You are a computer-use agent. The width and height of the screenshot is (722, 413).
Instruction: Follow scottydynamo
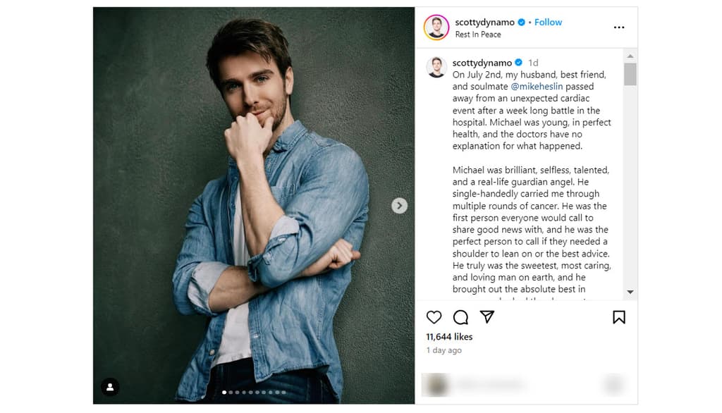pos(548,22)
